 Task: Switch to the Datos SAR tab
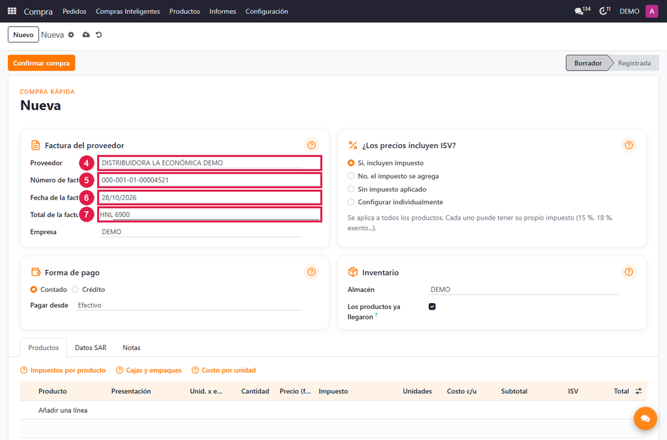(x=91, y=347)
